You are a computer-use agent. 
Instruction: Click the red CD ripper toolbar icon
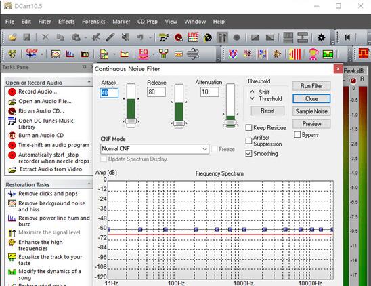point(179,37)
